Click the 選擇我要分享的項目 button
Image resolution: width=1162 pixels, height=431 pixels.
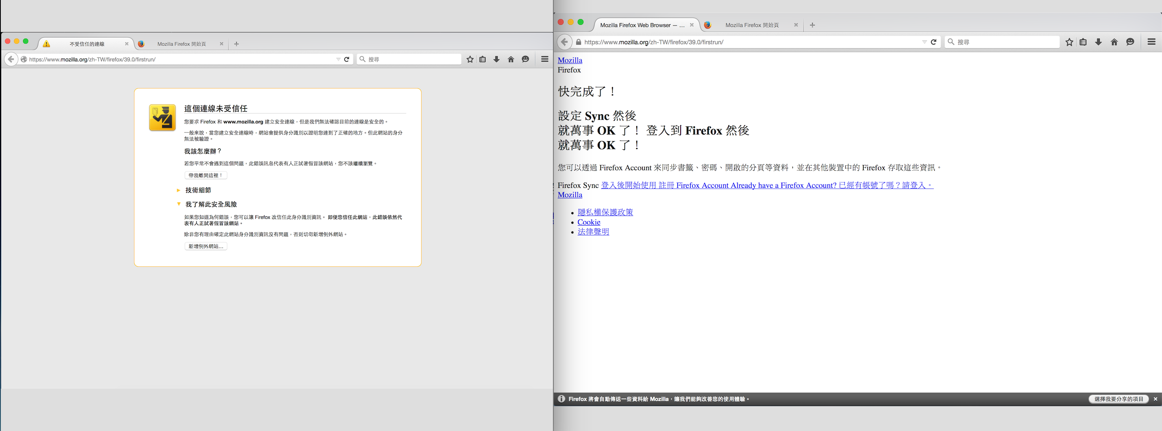tap(1118, 399)
